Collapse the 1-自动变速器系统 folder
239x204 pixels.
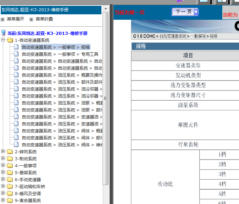tap(3, 40)
